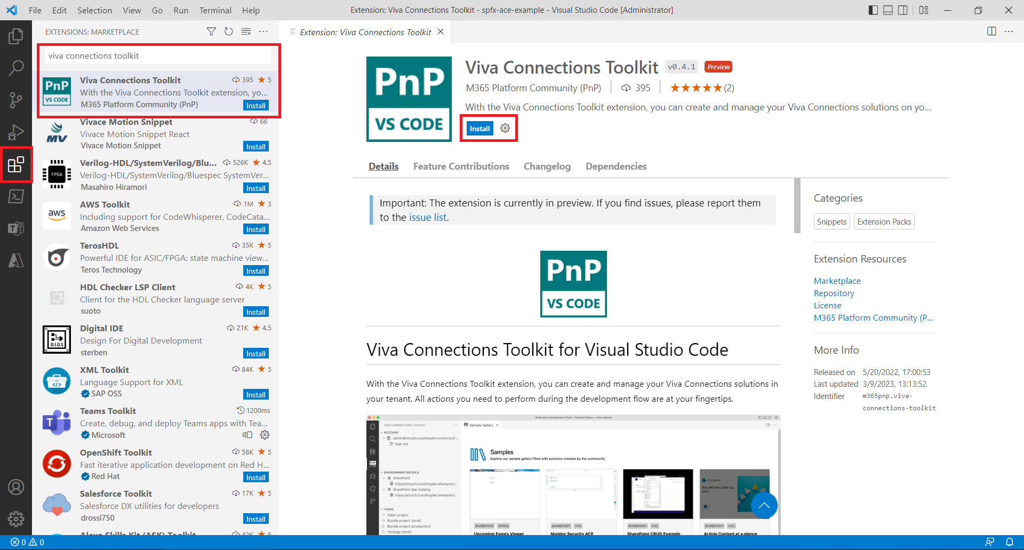Toggle the secondary side bar layout button
Viewport: 1024px width, 550px height.
point(903,10)
